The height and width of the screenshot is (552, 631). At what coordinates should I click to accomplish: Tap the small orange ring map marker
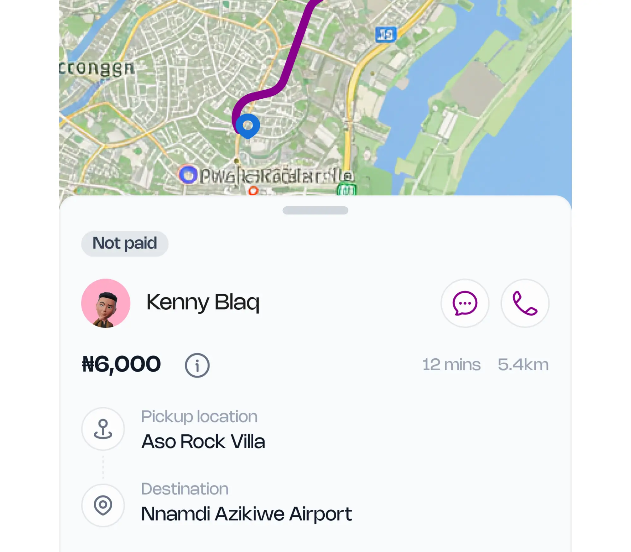coord(253,191)
